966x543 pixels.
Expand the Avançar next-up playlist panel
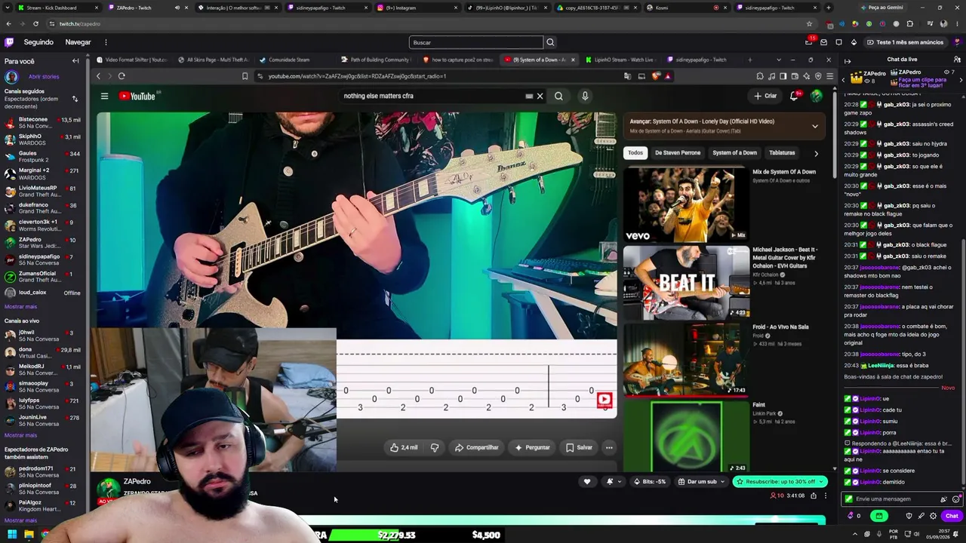point(815,126)
